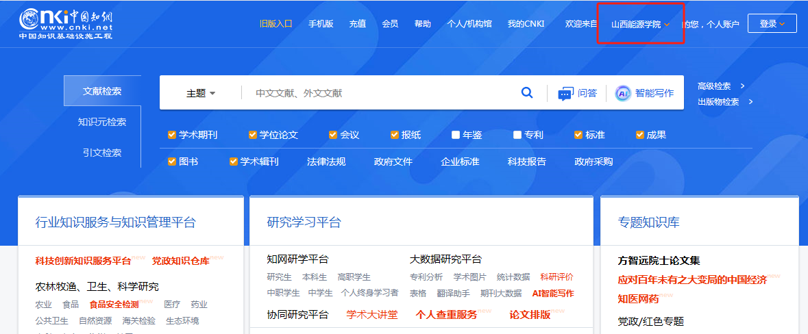This screenshot has height=334, width=808.
Task: Expand the 登录 login dropdown
Action: (772, 24)
